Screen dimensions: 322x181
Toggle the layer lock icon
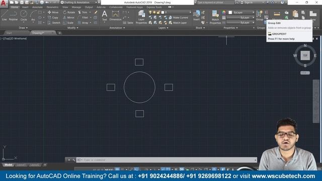click(x=158, y=12)
